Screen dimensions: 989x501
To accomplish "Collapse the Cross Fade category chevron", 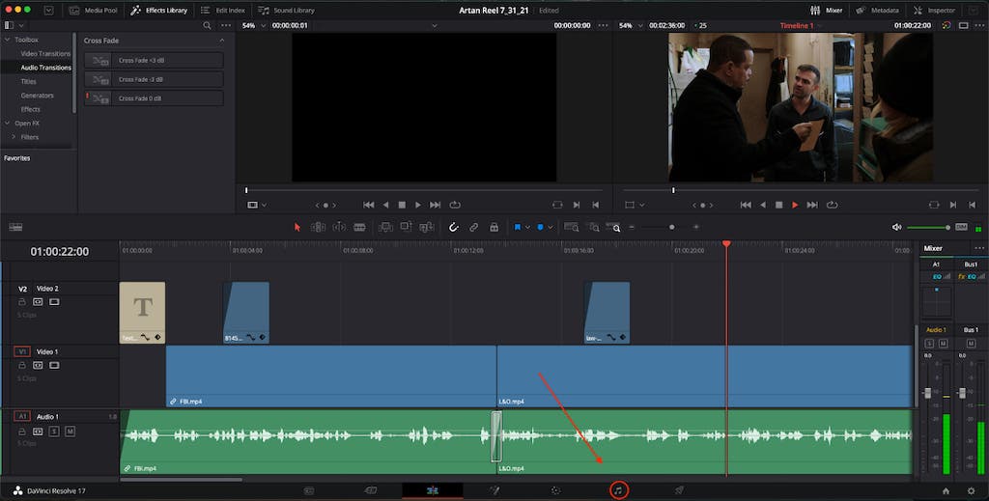I will pos(221,41).
